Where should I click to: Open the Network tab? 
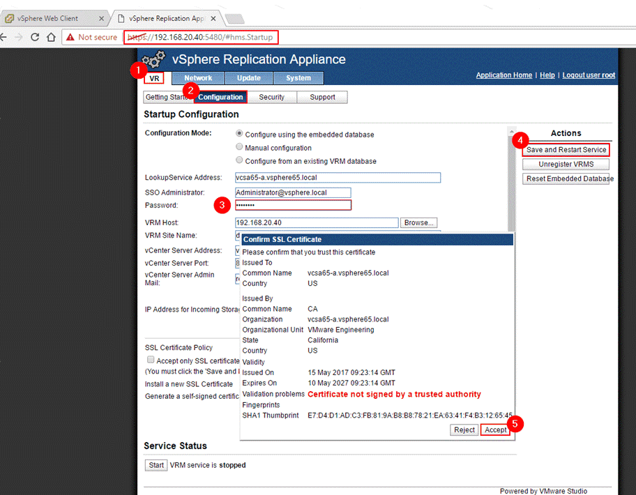point(198,78)
